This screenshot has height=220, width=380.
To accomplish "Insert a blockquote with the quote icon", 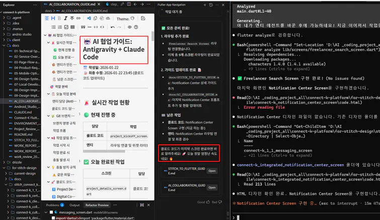I will pos(83,27).
